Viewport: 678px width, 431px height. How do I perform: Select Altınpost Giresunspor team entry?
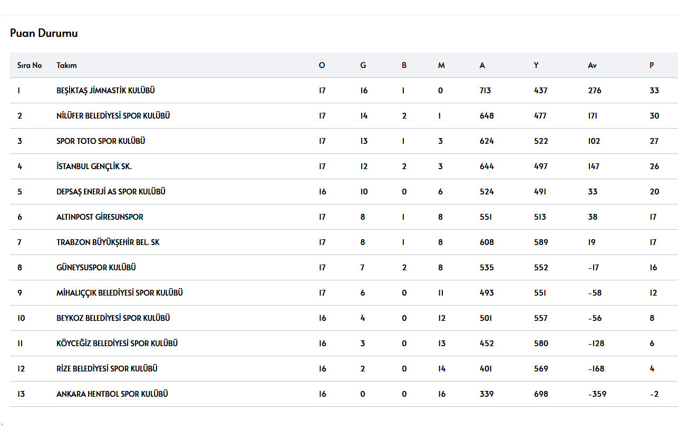click(x=100, y=217)
